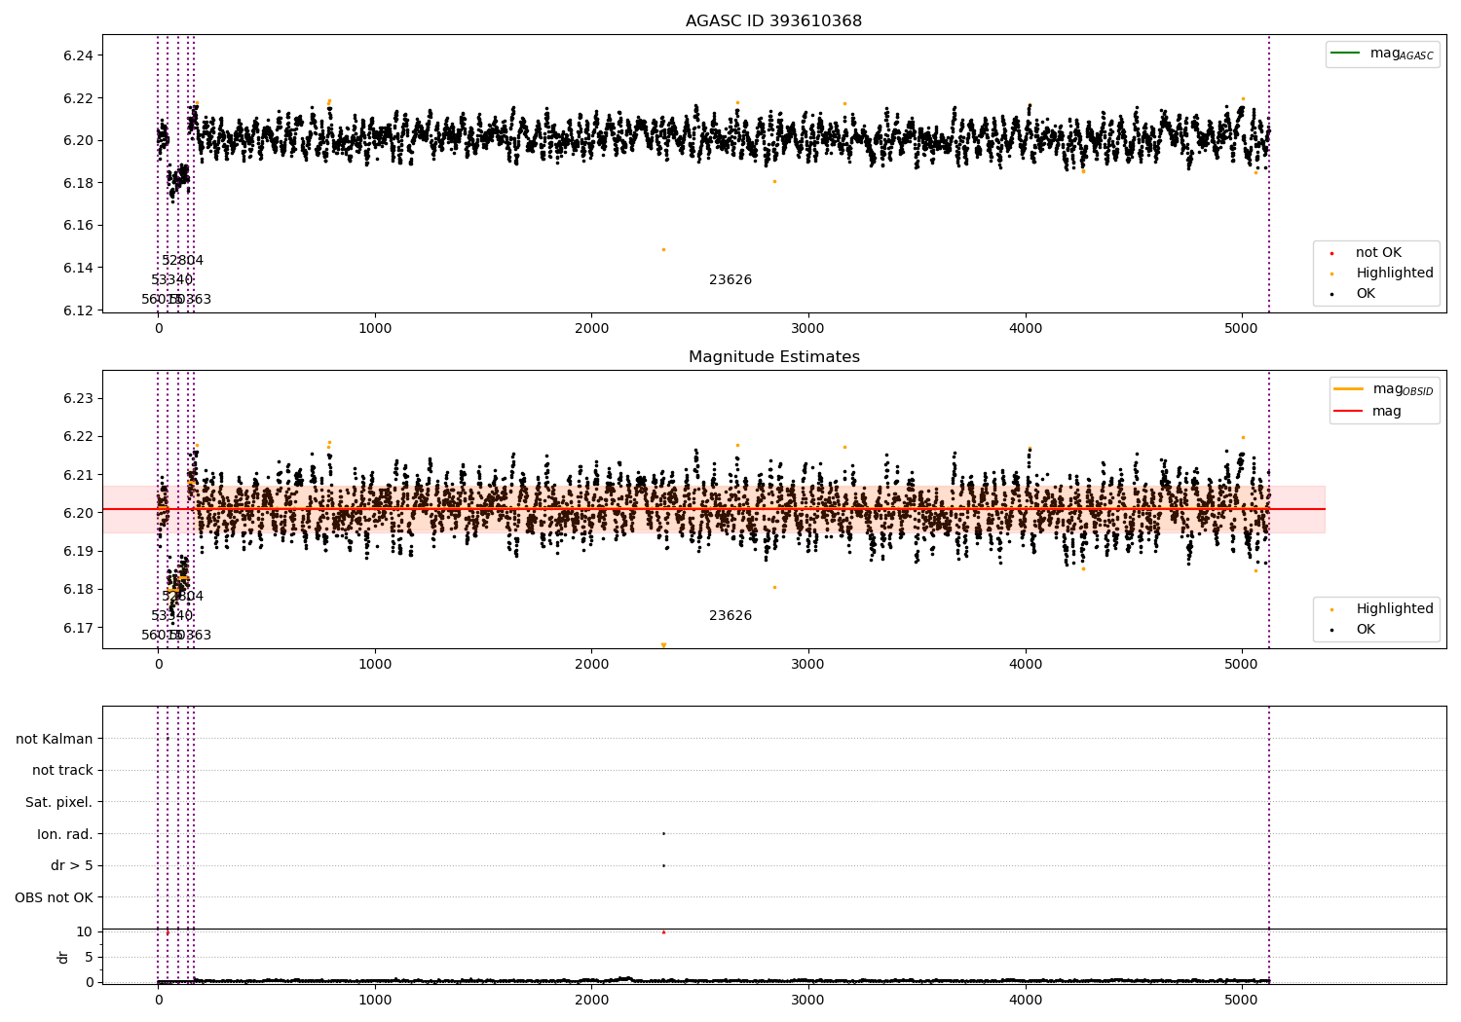The width and height of the screenshot is (1461, 1022).
Task: Click the 'not Kalman' axis label
Action: (x=55, y=739)
